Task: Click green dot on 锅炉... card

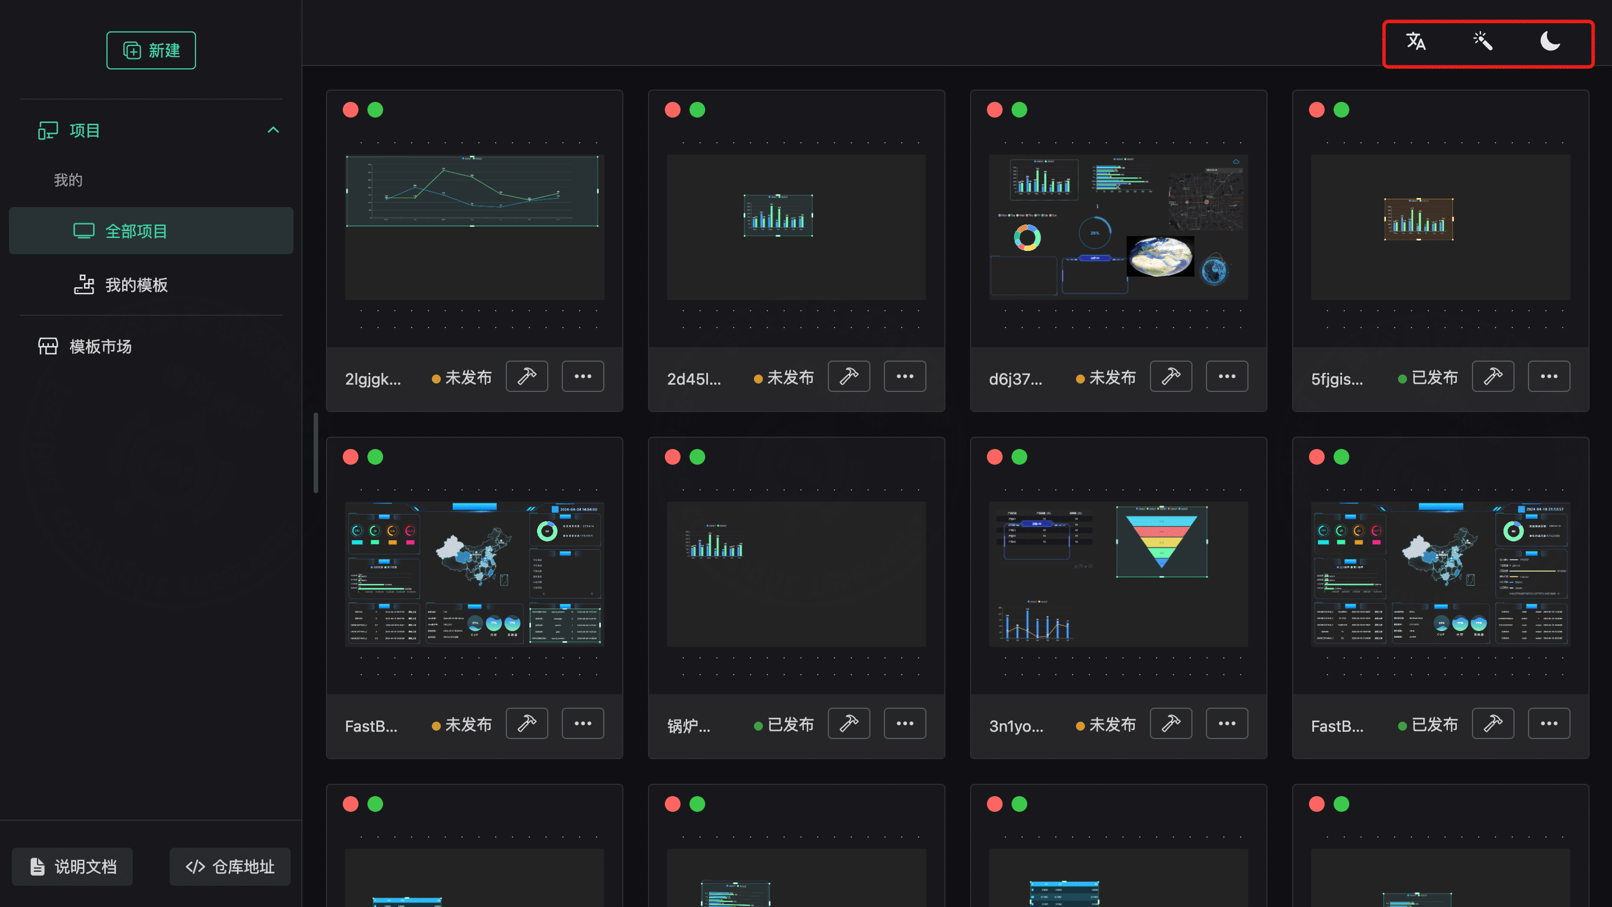Action: pos(697,457)
